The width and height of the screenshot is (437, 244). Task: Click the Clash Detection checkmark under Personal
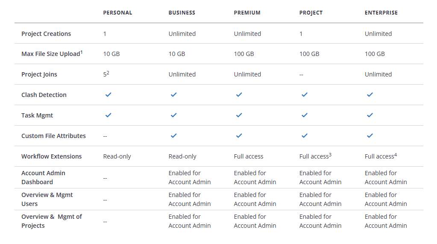click(109, 95)
